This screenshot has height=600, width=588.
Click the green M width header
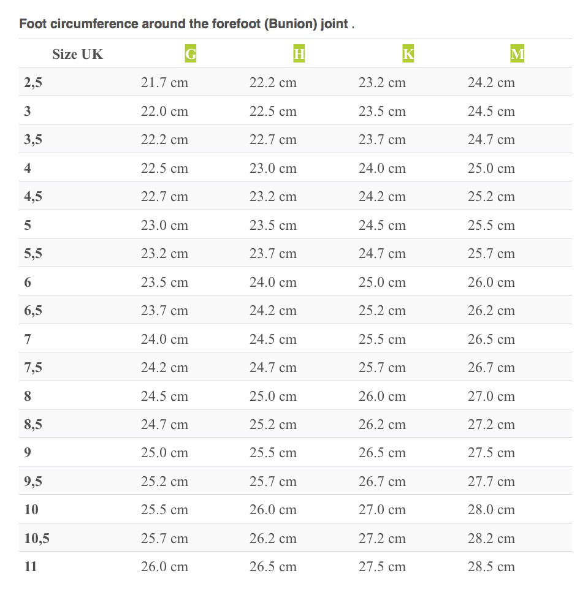coord(517,54)
